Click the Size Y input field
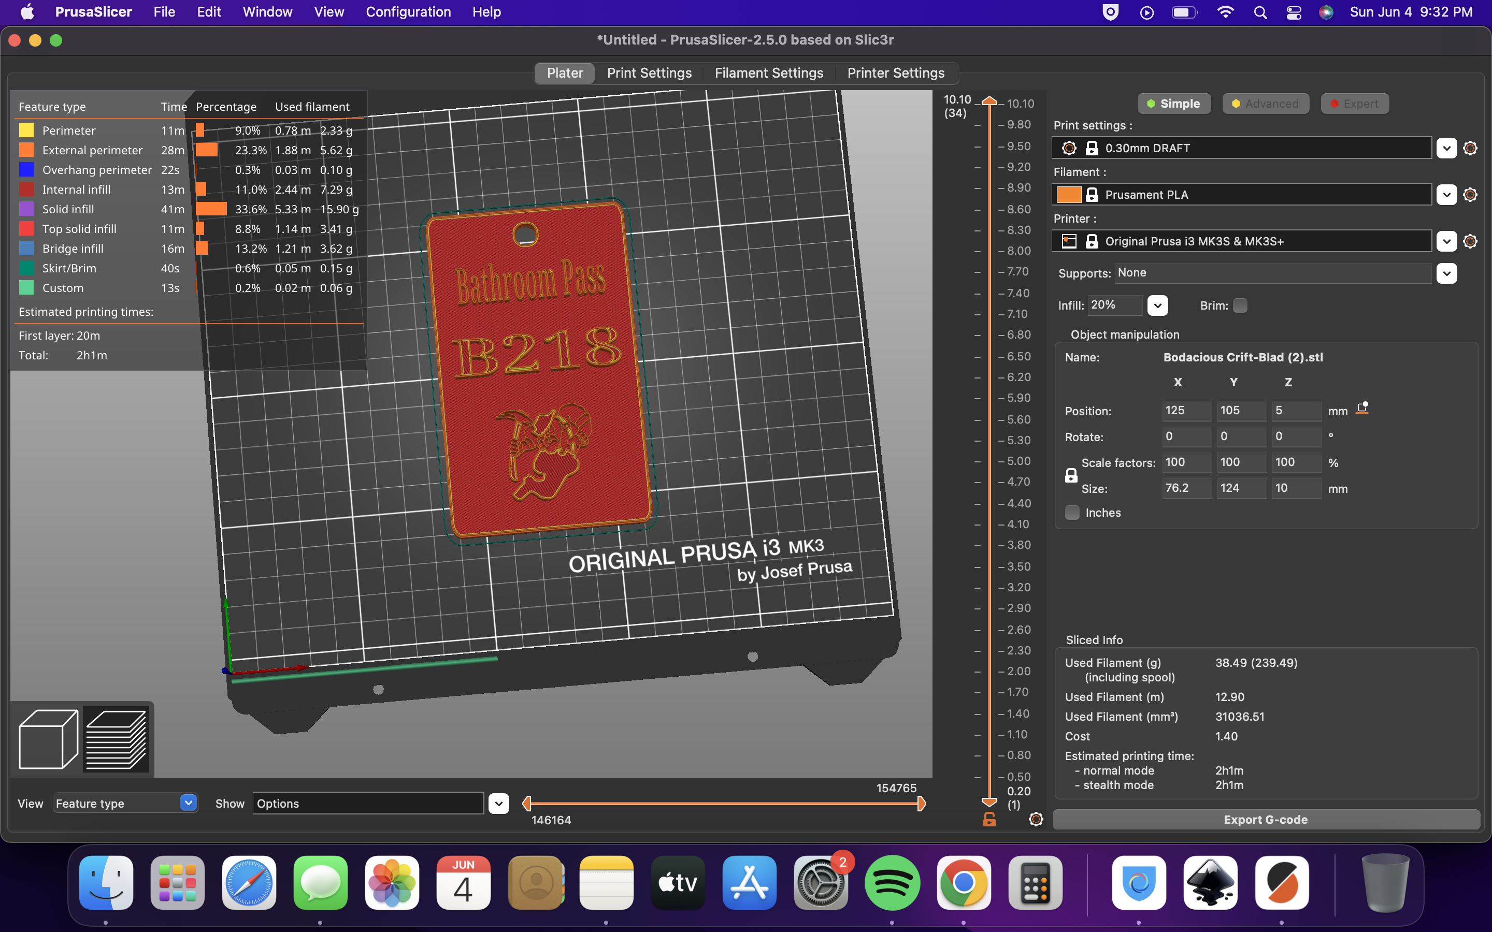The image size is (1492, 932). tap(1242, 488)
